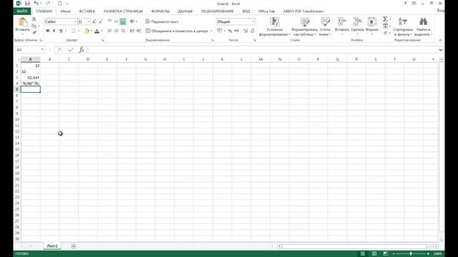458x257 pixels.
Task: Toggle bottom vertical alignment (highlighted)
Action: (123, 21)
